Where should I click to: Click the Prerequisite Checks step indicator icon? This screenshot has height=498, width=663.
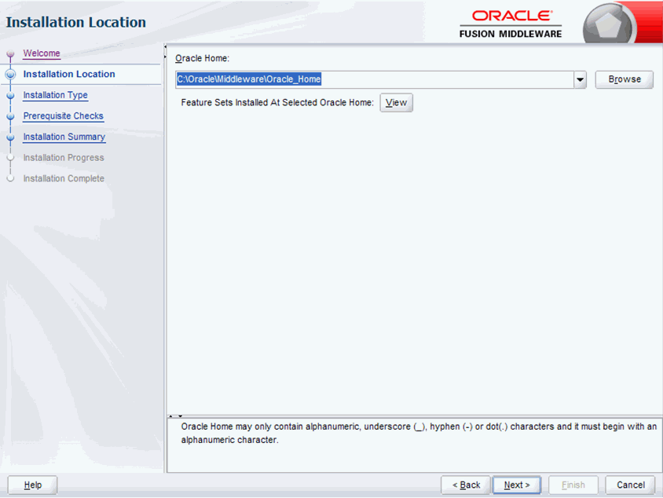[10, 116]
